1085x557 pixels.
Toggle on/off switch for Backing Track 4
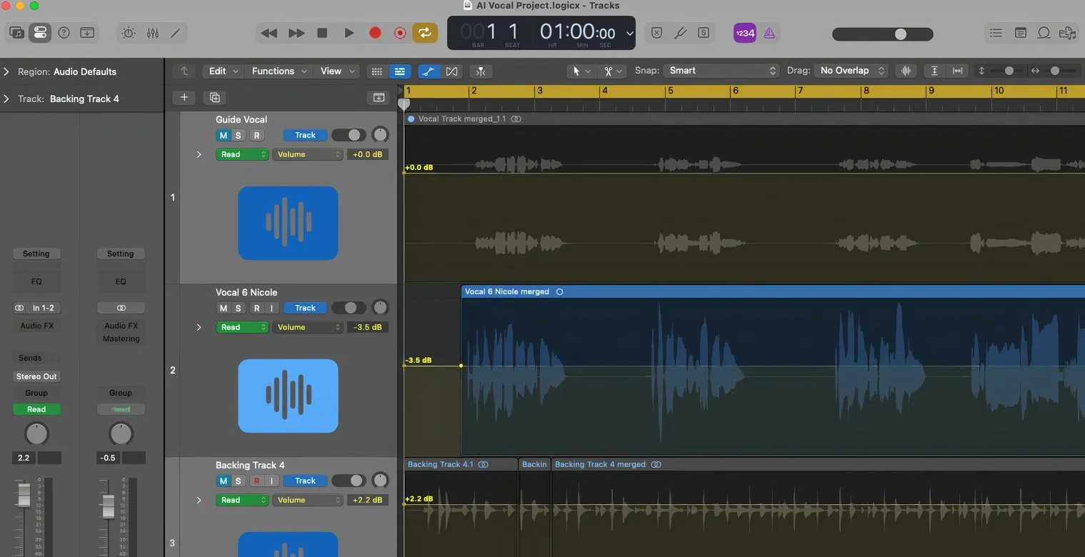click(349, 481)
